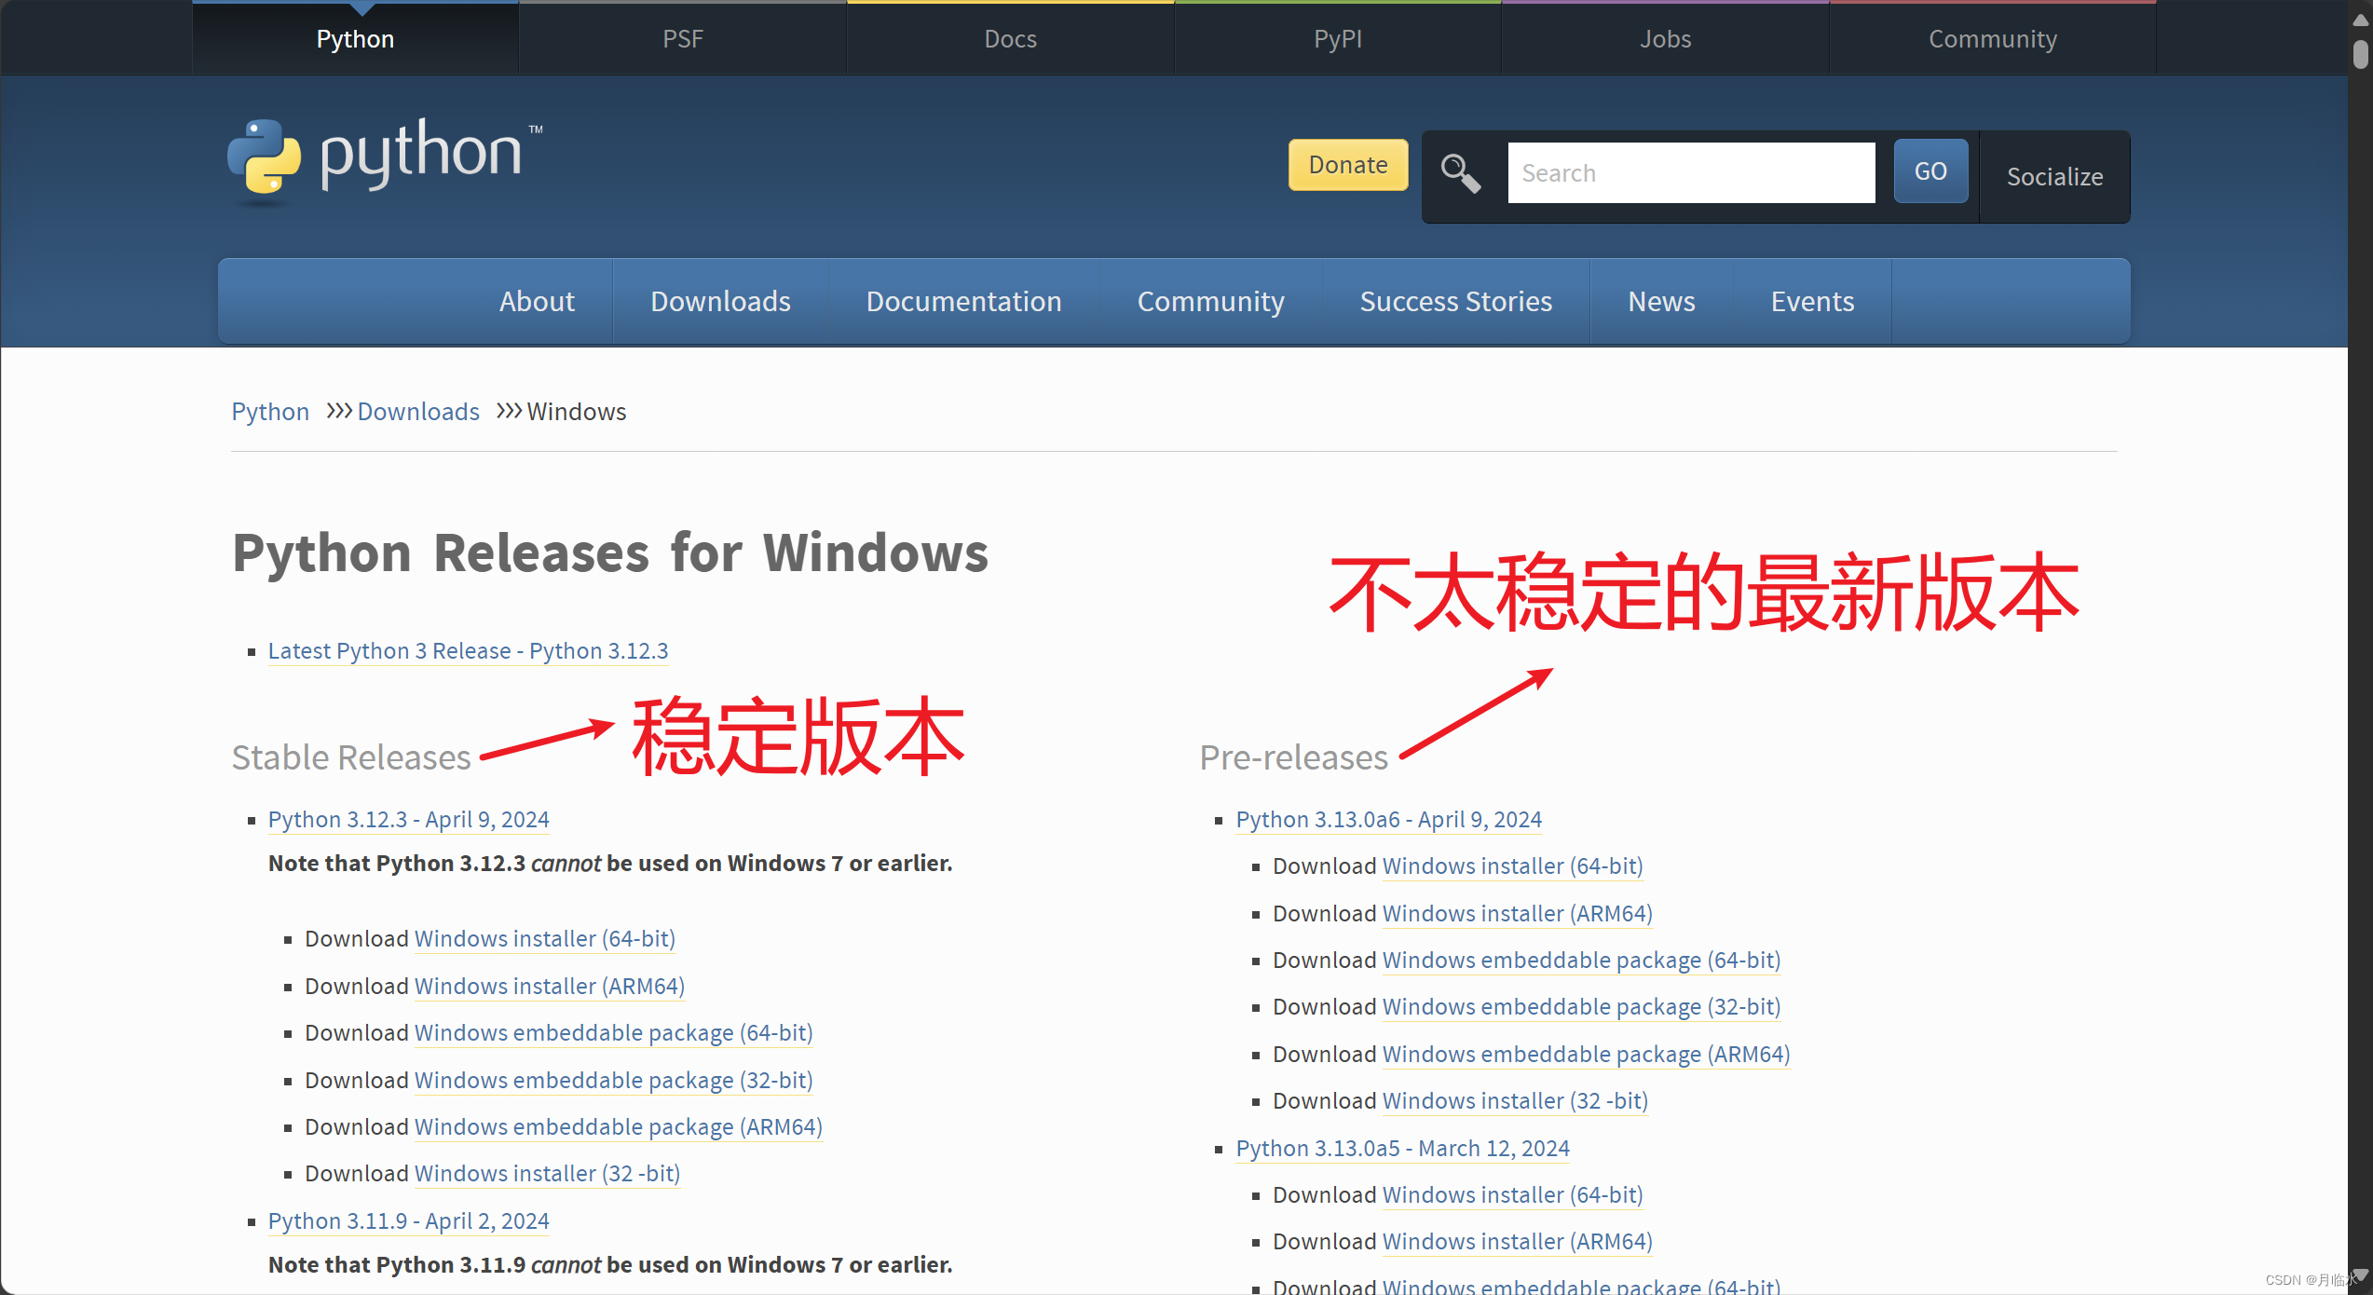Screen dimensions: 2373x1295
Task: Click Python breadcrumb link
Action: point(268,412)
